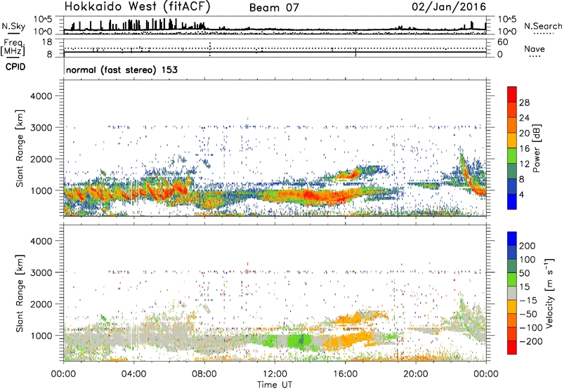Click the '16:00' time tick label
562x389 pixels.
(x=345, y=374)
